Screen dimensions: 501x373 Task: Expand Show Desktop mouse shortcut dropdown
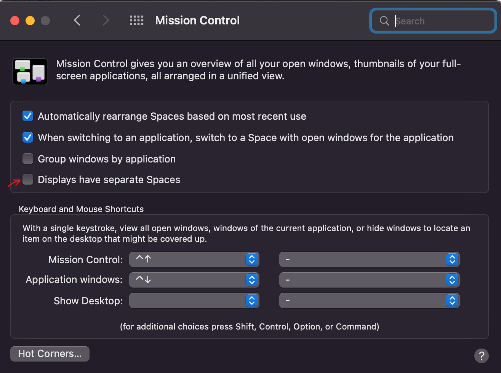369,301
